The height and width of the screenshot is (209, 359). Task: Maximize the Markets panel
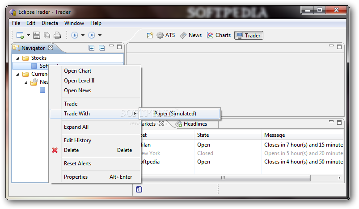[339, 123]
